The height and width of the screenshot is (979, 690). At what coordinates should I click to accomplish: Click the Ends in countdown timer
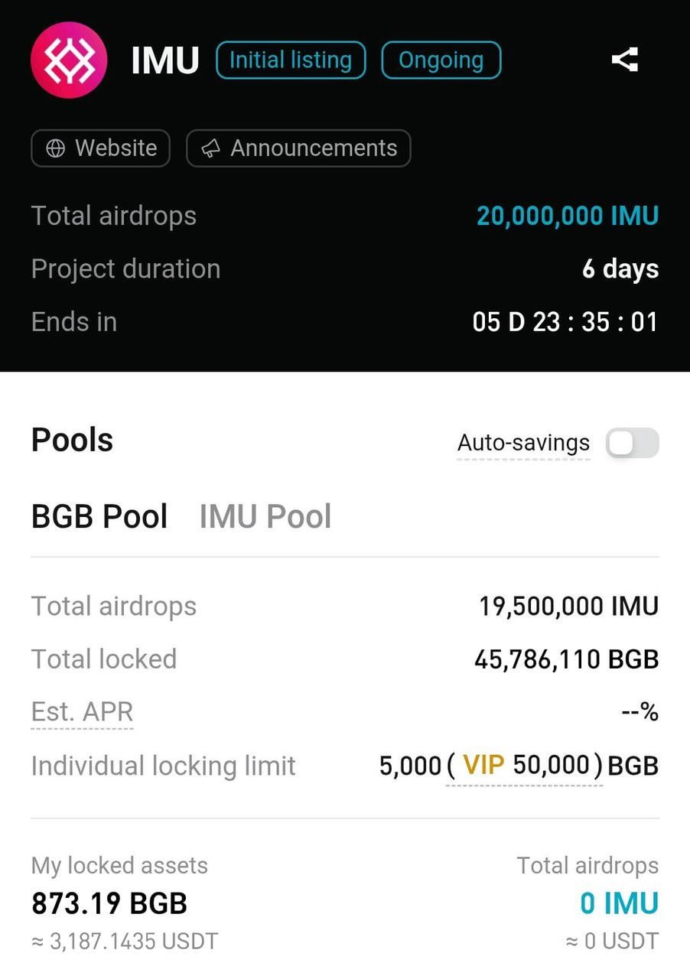click(x=565, y=322)
